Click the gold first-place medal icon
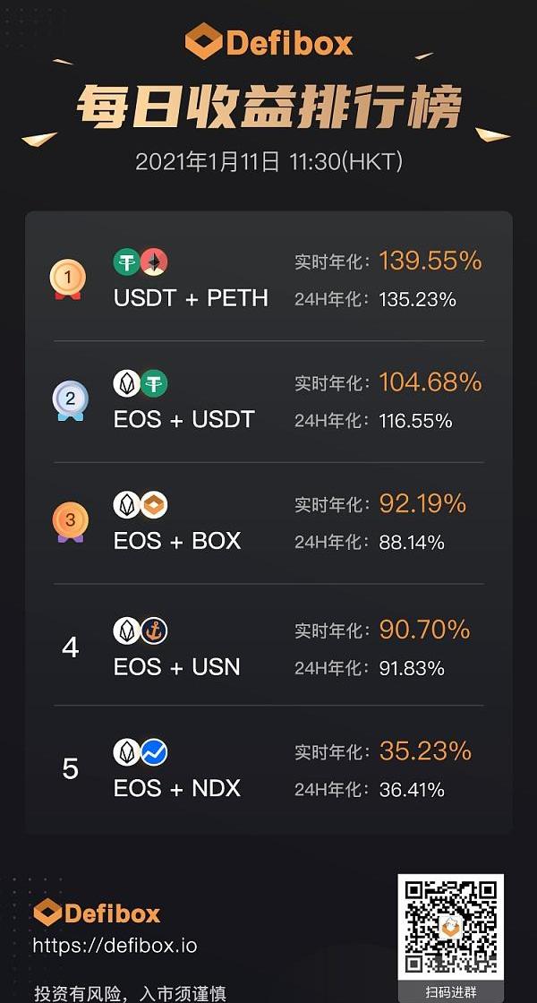The image size is (537, 1003). pyautogui.click(x=68, y=279)
